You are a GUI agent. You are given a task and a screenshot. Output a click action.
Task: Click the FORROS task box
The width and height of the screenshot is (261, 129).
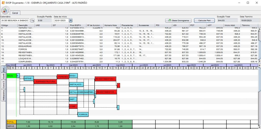[83, 115]
